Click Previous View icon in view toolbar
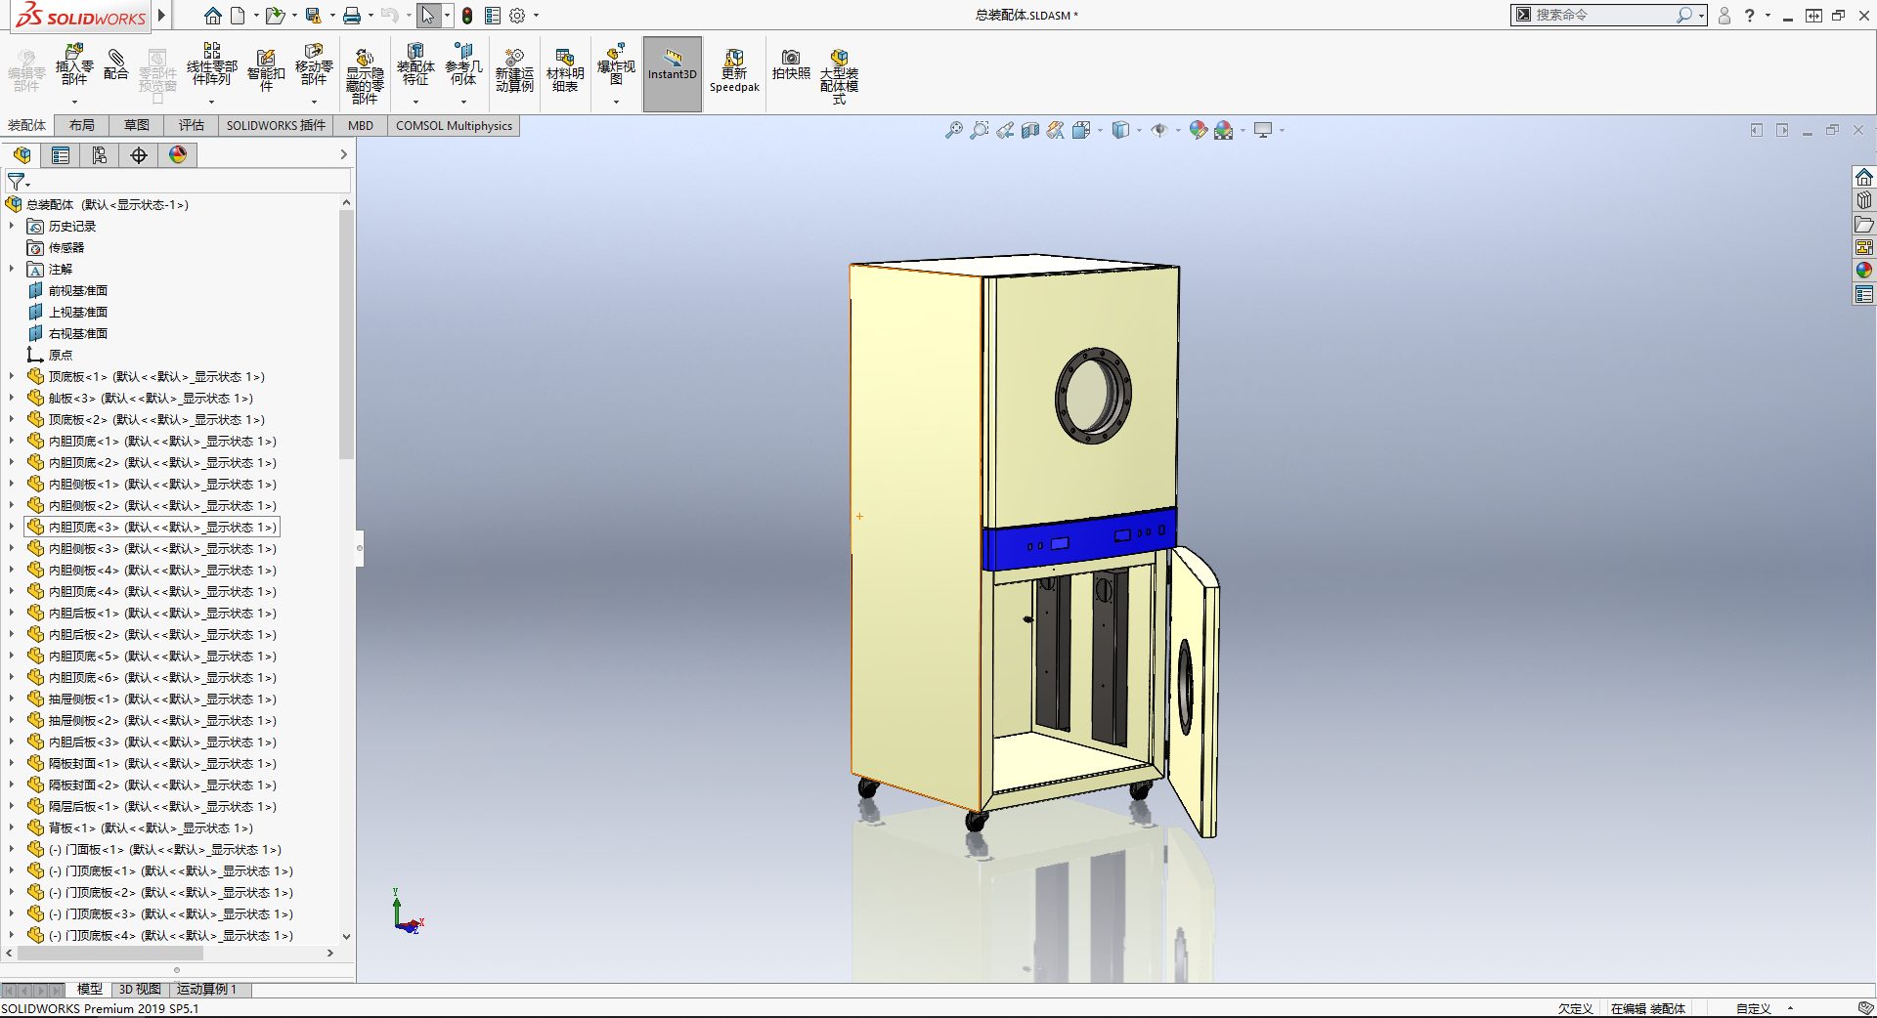This screenshot has height=1018, width=1877. (1005, 130)
